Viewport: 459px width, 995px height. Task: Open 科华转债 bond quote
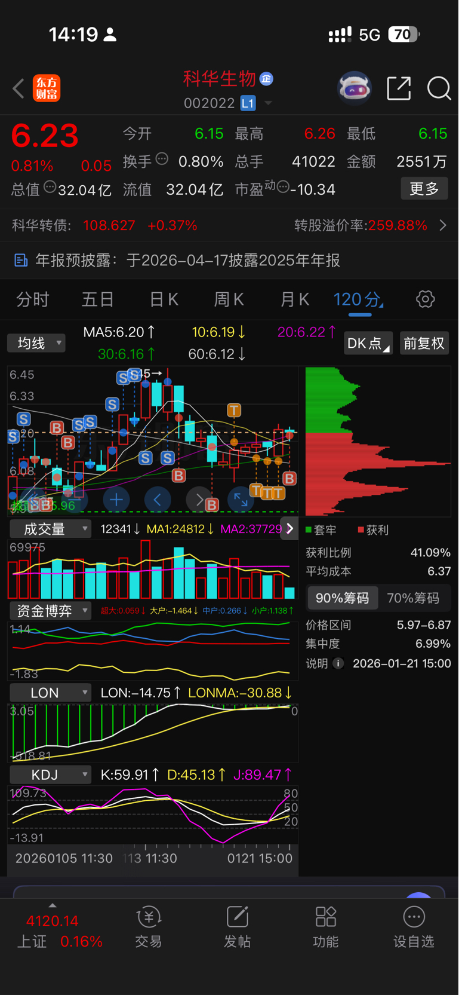coord(104,225)
